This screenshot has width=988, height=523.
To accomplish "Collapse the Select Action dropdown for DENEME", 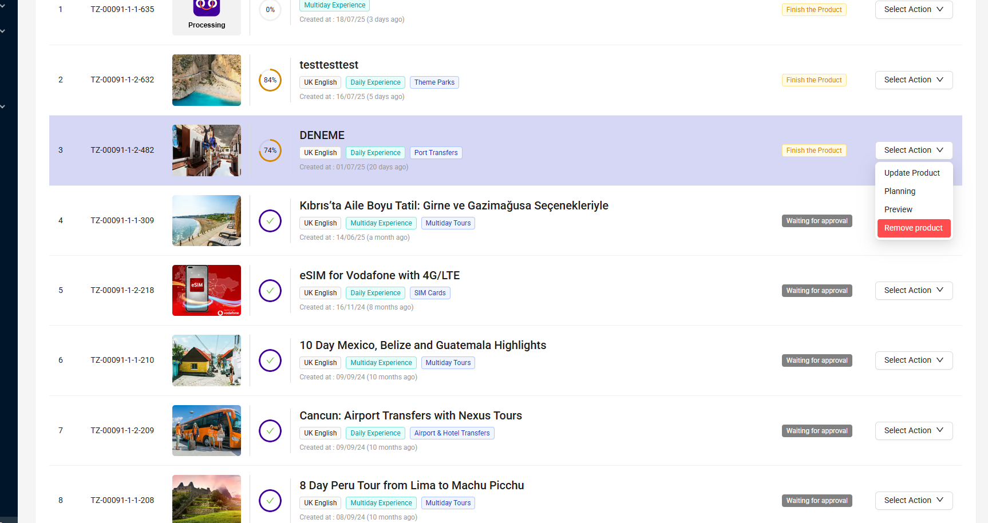I will point(914,150).
